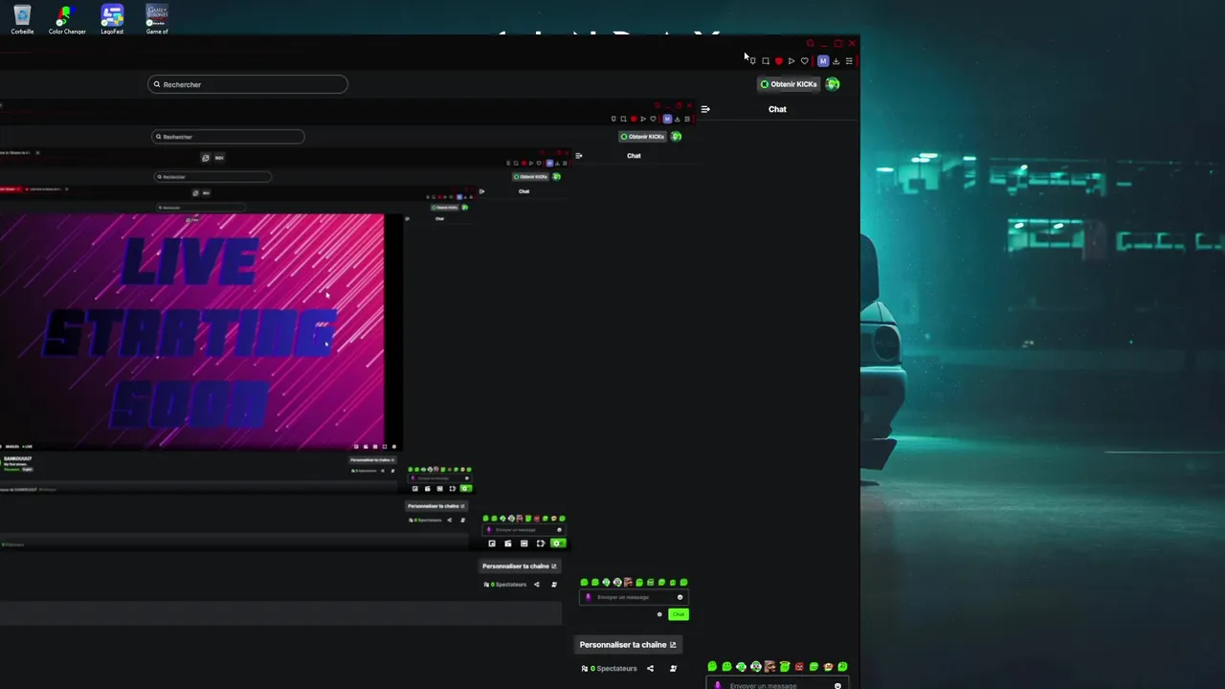Click the user icon right of the largest share icon
Viewport: 1225px width, 689px height.
click(x=673, y=669)
